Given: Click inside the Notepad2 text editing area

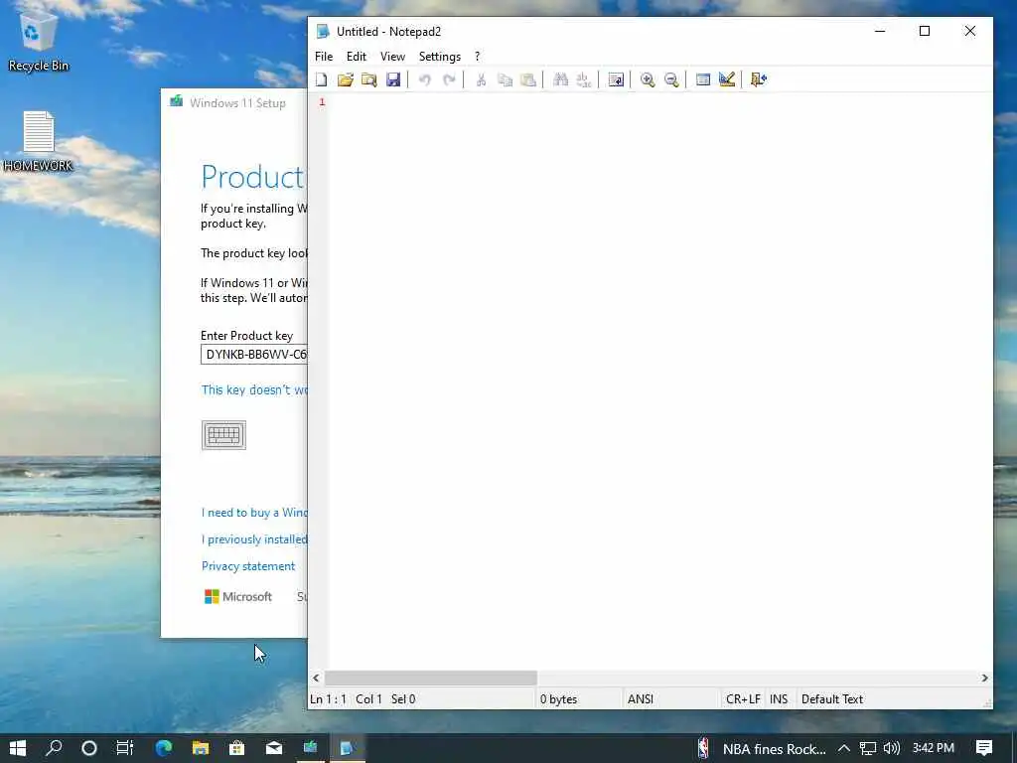Looking at the screenshot, I should point(658,382).
